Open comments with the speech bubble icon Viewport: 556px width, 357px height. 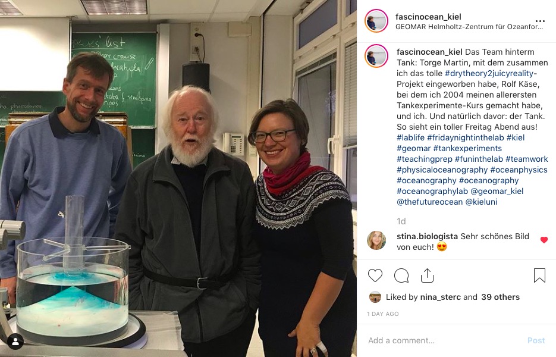tap(401, 275)
